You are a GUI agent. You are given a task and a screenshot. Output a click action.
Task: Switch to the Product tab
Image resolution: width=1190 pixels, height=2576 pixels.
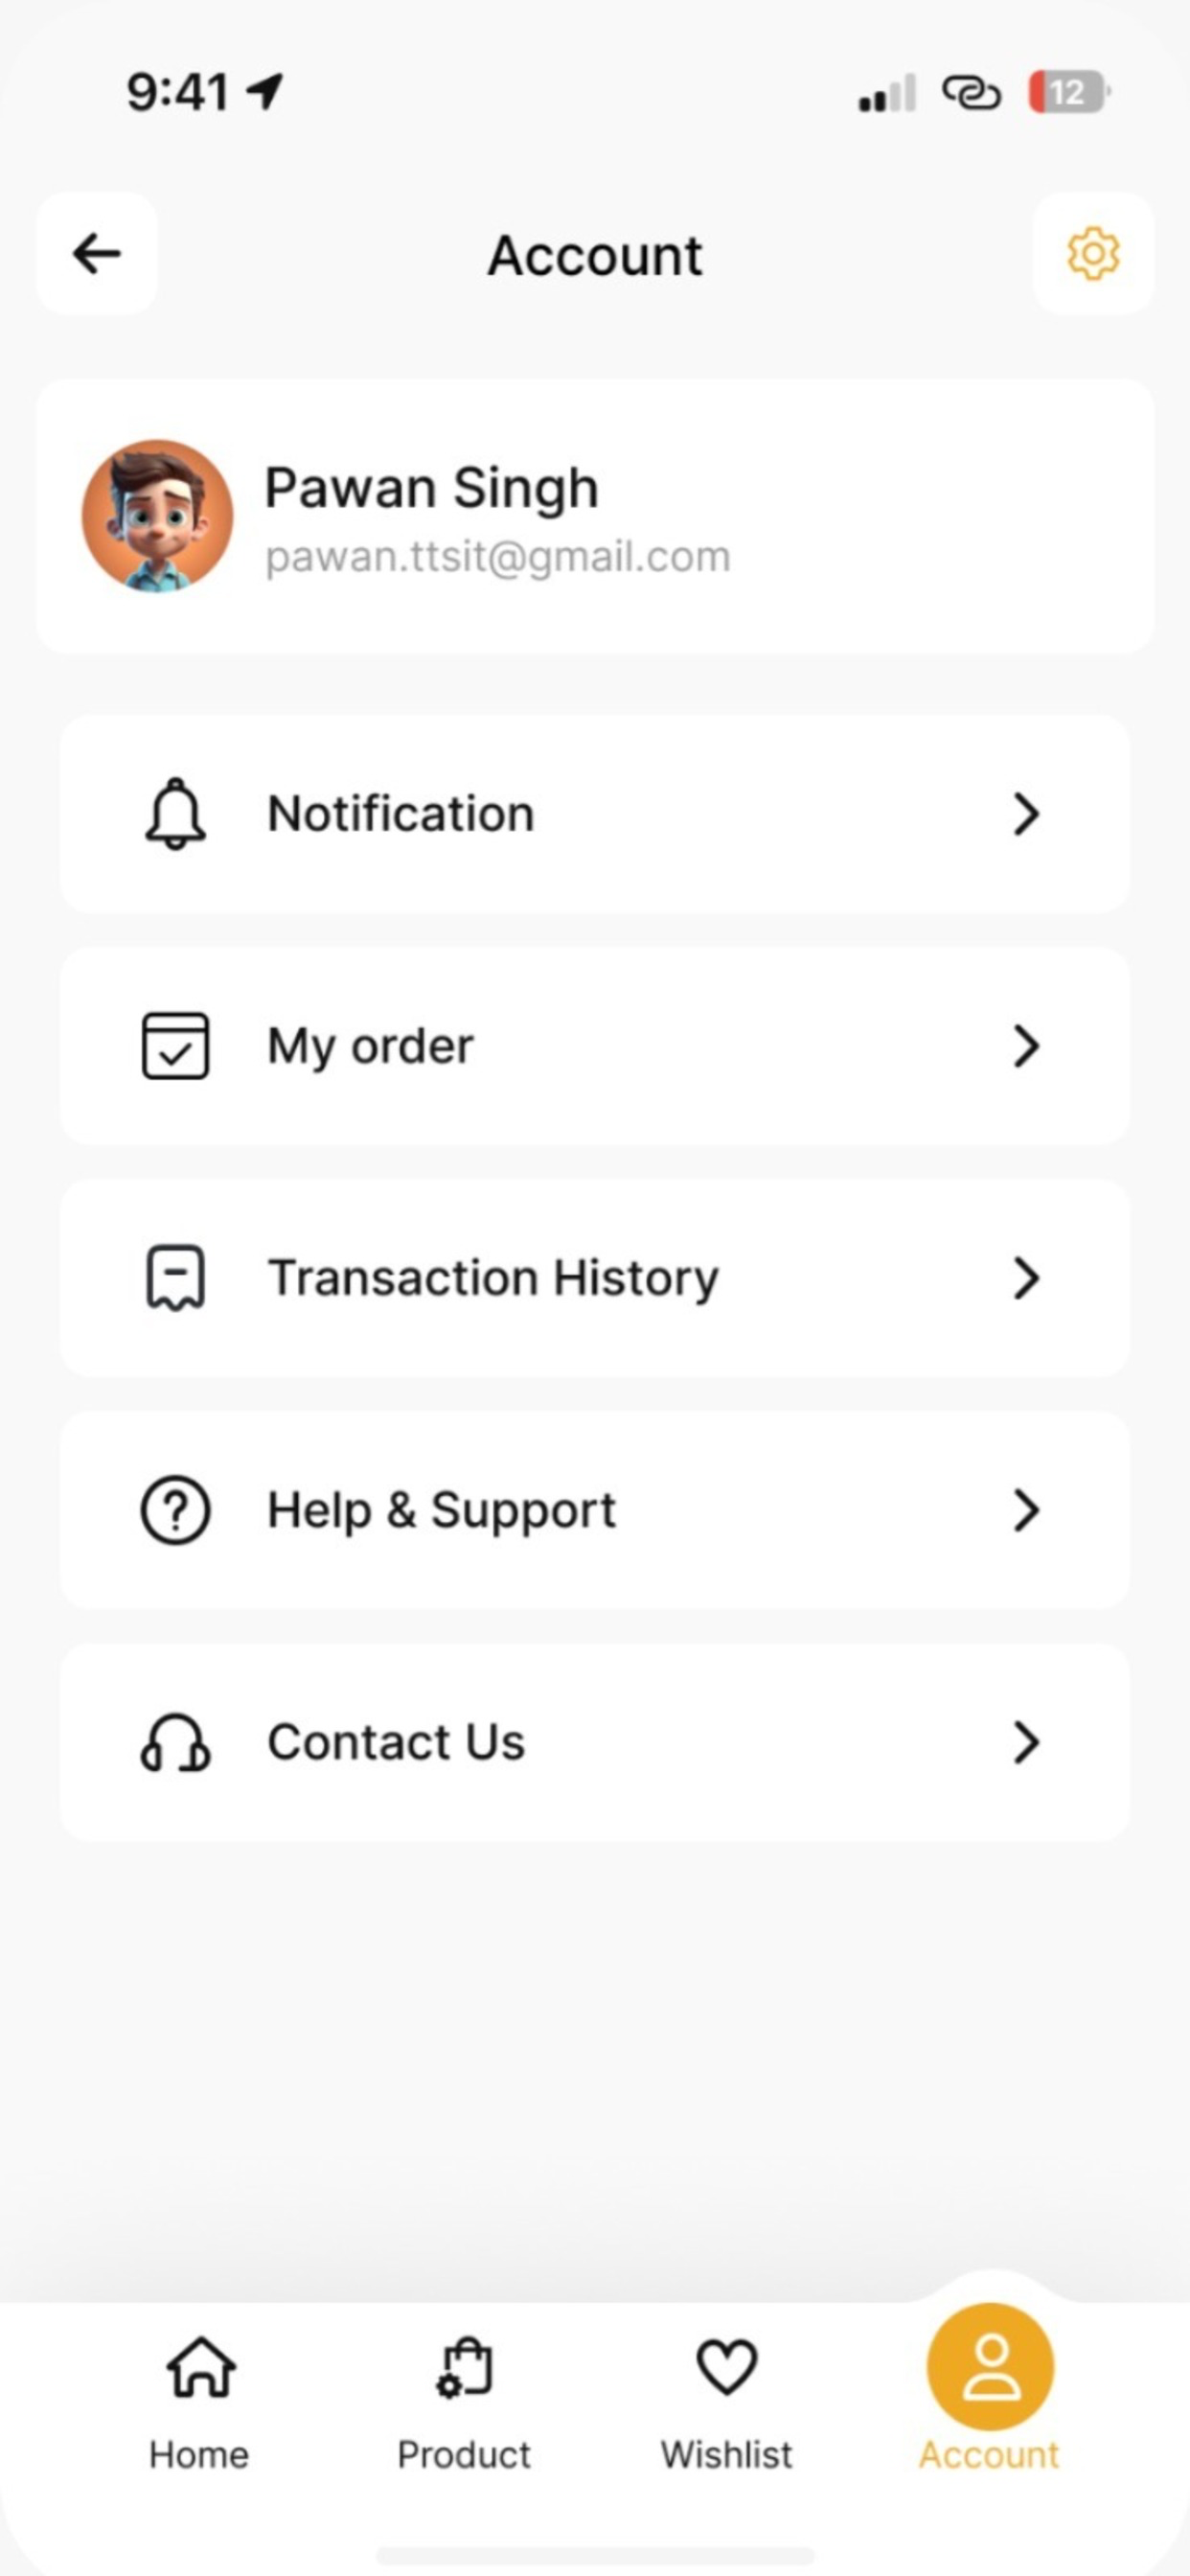[x=463, y=2402]
